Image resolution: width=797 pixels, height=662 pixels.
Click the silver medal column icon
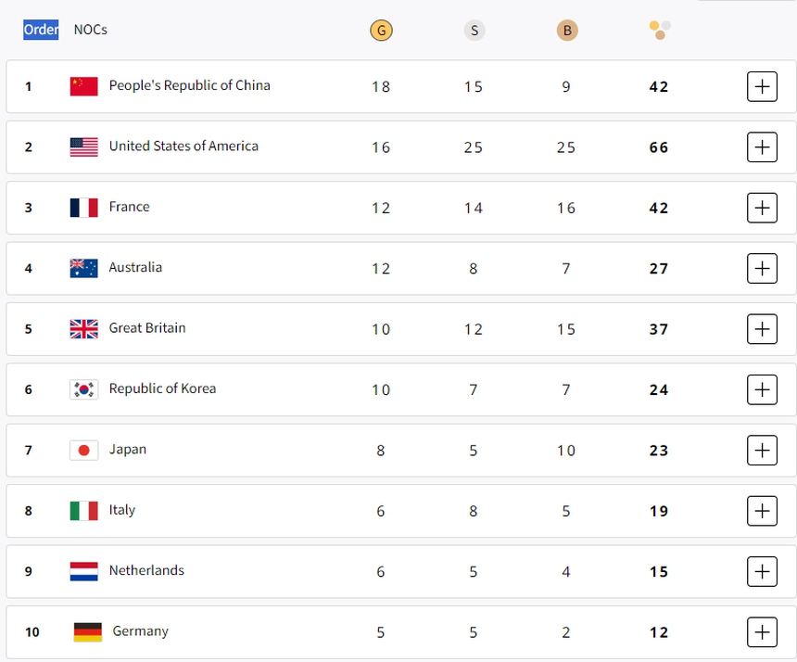point(474,30)
